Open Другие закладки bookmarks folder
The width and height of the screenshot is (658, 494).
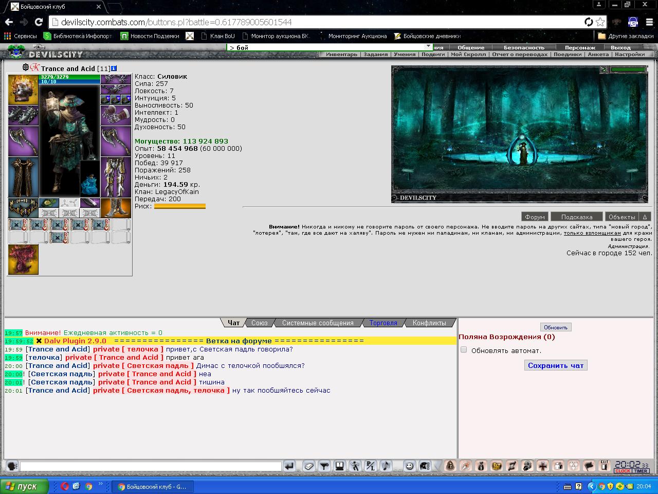tap(626, 36)
